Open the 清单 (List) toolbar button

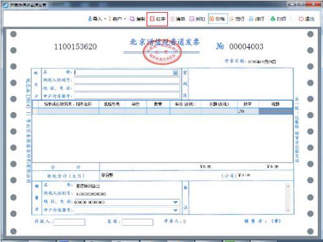pyautogui.click(x=177, y=19)
